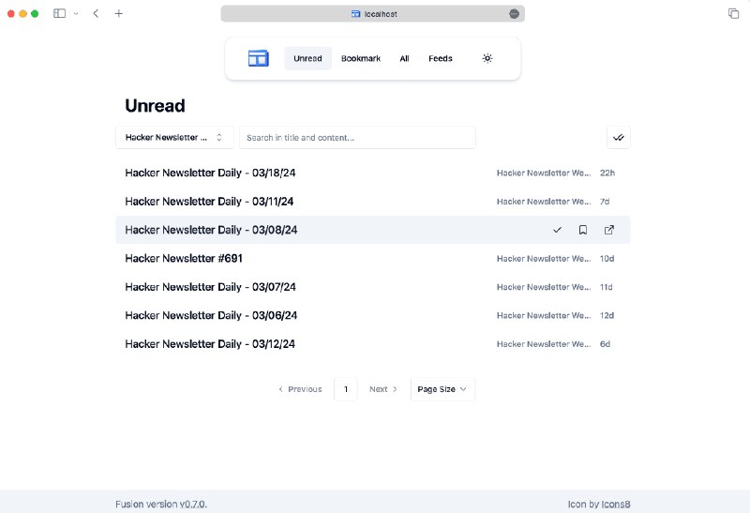Click the browser sidebar toggle icon

point(59,14)
